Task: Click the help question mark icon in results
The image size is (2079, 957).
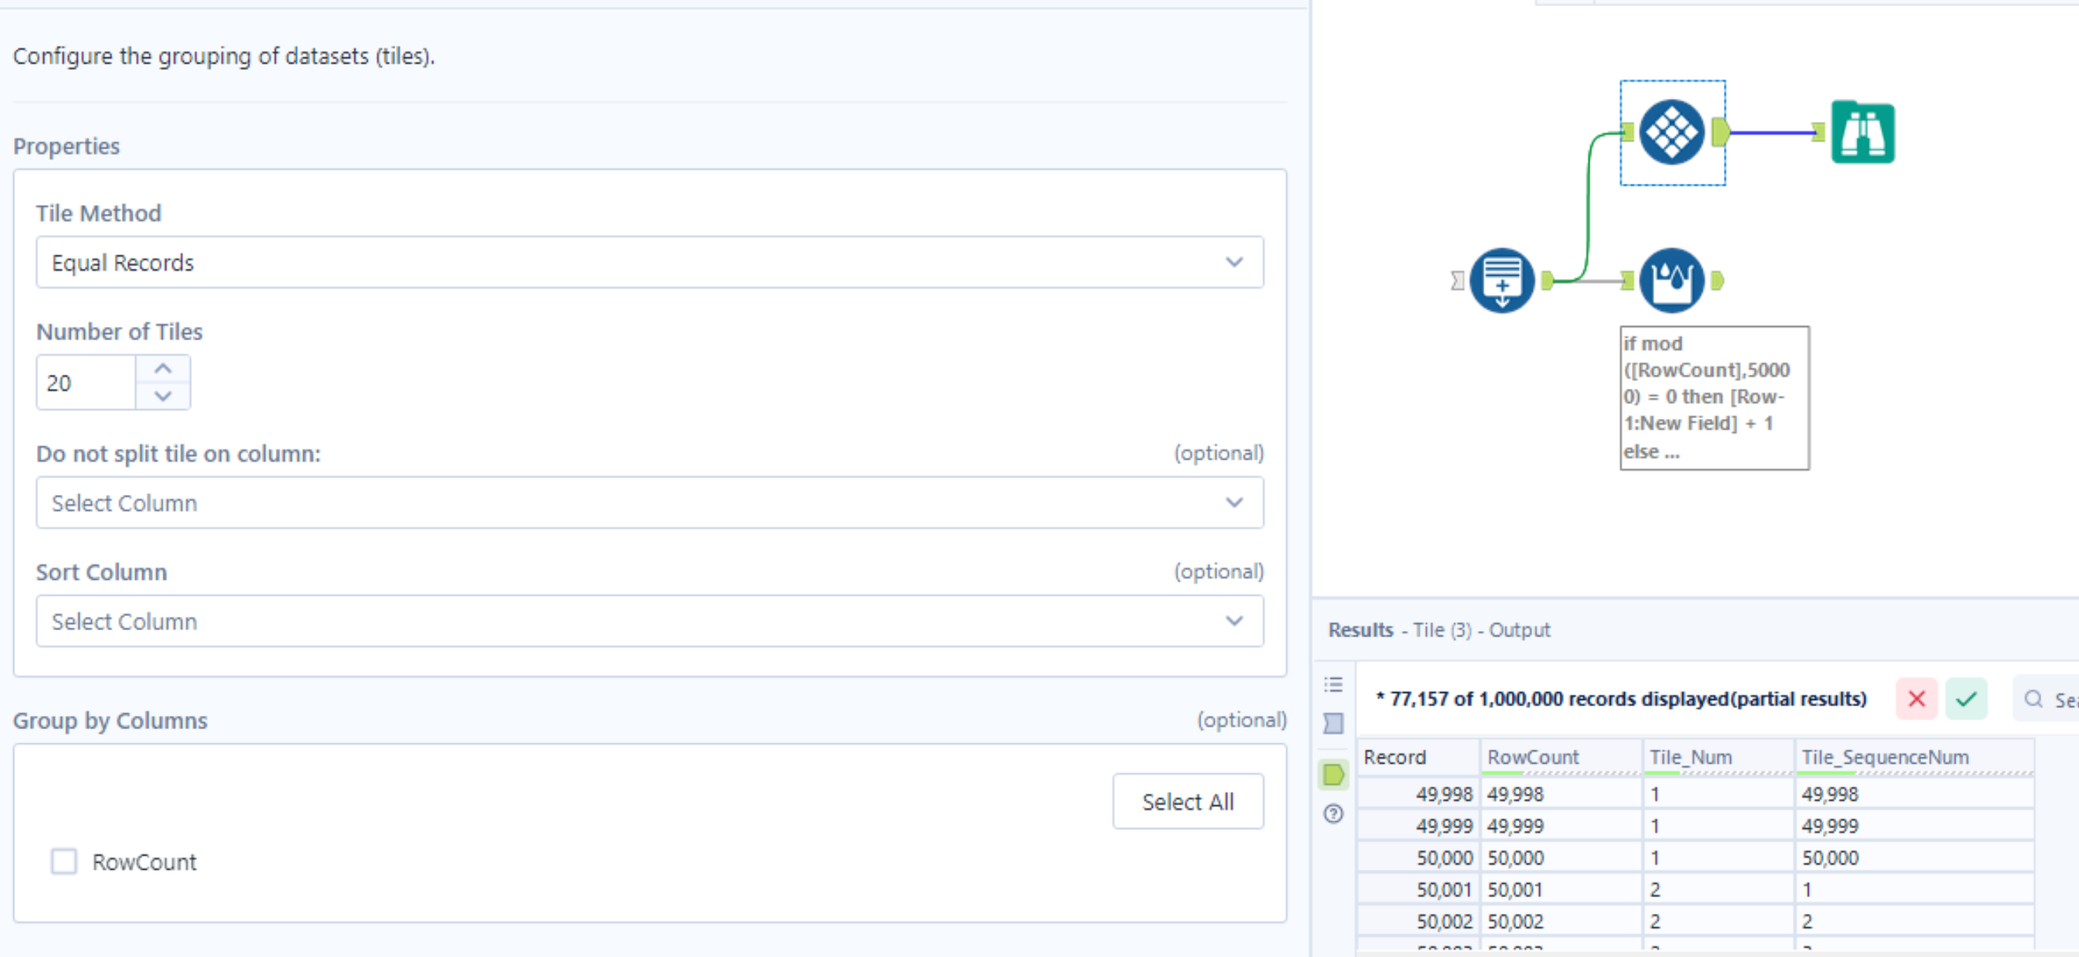Action: tap(1333, 813)
